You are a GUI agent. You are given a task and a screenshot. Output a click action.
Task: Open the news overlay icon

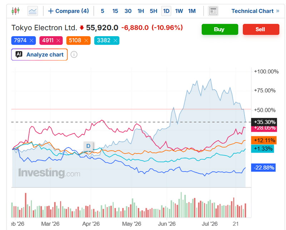tap(213, 11)
